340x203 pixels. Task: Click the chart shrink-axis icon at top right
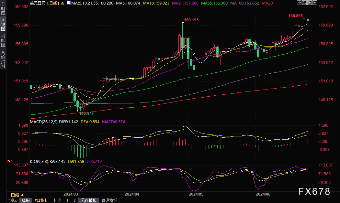(x=304, y=3)
